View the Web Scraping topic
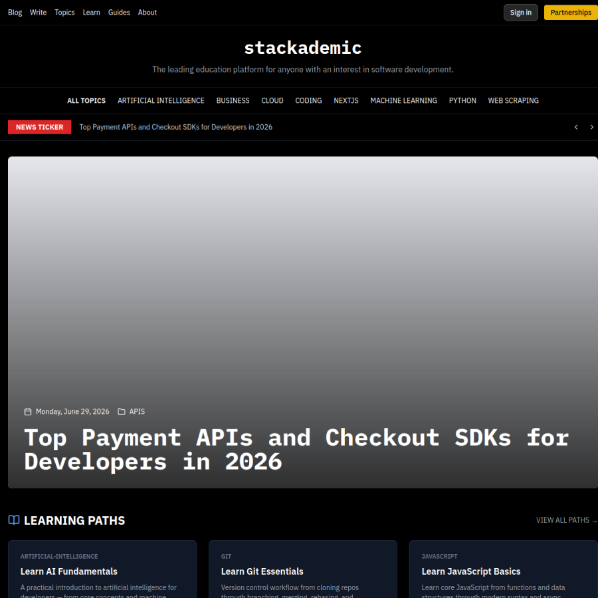 click(514, 101)
